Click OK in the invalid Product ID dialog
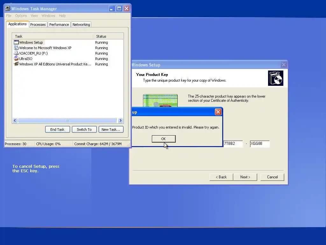This screenshot has width=326, height=245. pos(164,139)
